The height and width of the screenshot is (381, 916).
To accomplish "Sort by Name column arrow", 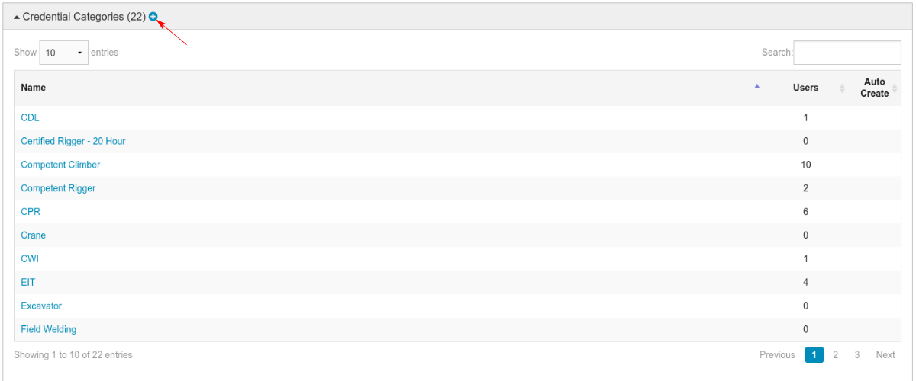I will coord(756,87).
